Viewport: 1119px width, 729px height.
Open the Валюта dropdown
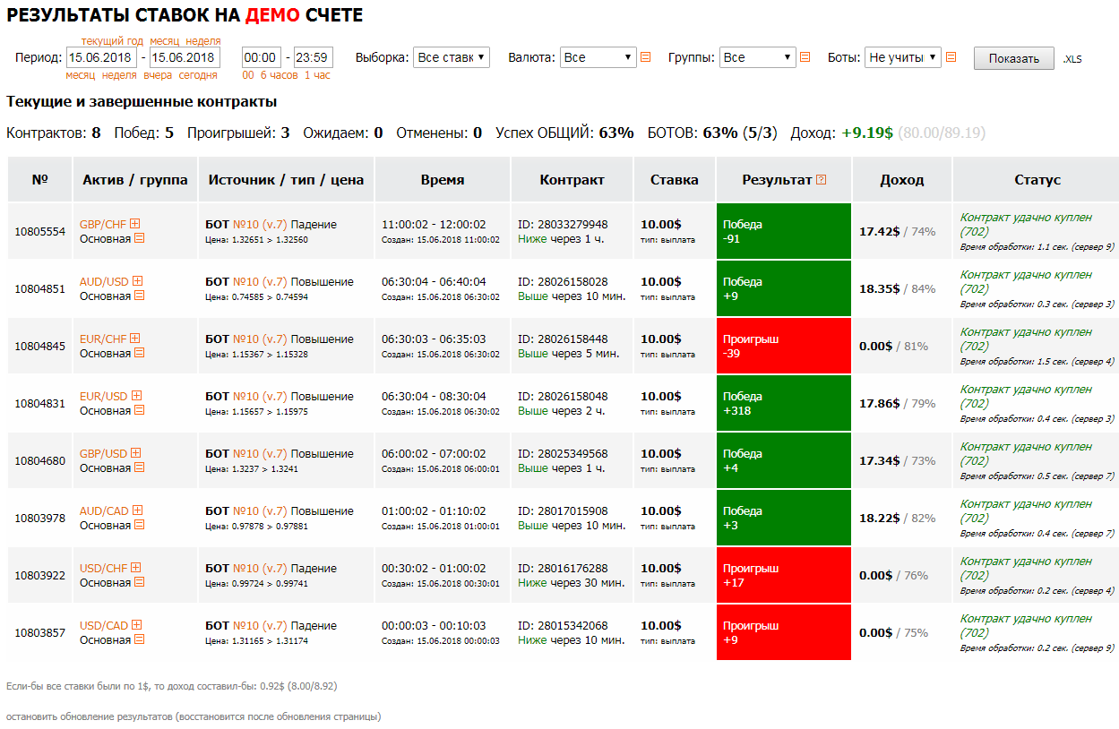coord(598,57)
